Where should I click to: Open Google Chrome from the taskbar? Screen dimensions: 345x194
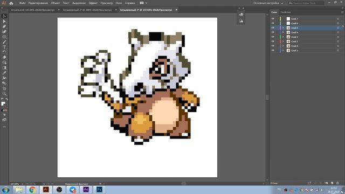[x=32, y=190]
